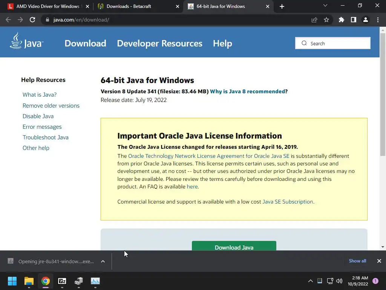Open 'Java SE Subscription' link
Image resolution: width=386 pixels, height=290 pixels.
pyautogui.click(x=288, y=202)
